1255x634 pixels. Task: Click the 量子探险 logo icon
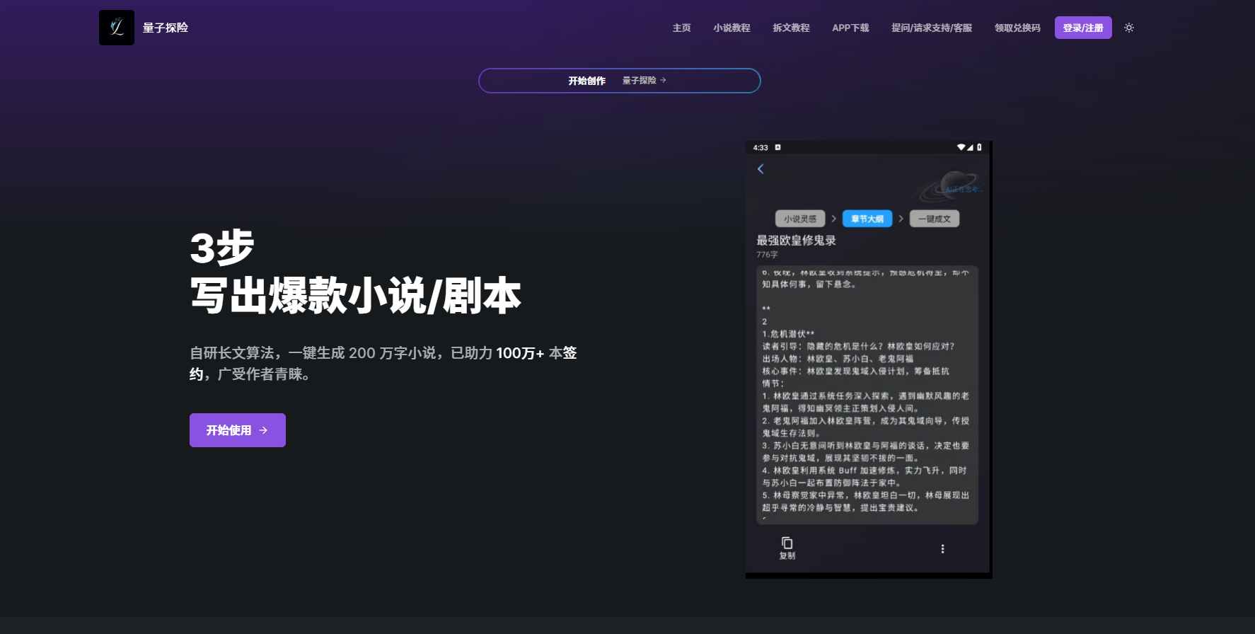pos(117,28)
